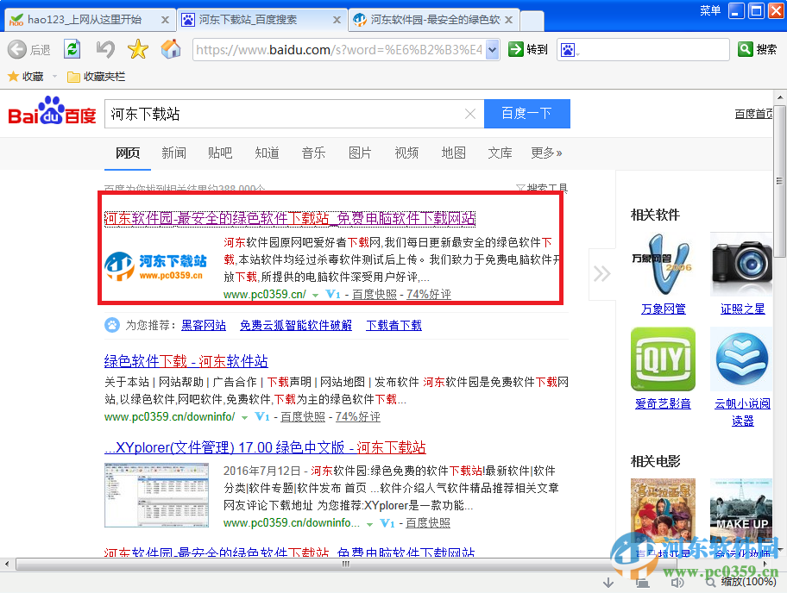Refresh the page with the green refresh icon
The image size is (787, 593).
click(72, 49)
